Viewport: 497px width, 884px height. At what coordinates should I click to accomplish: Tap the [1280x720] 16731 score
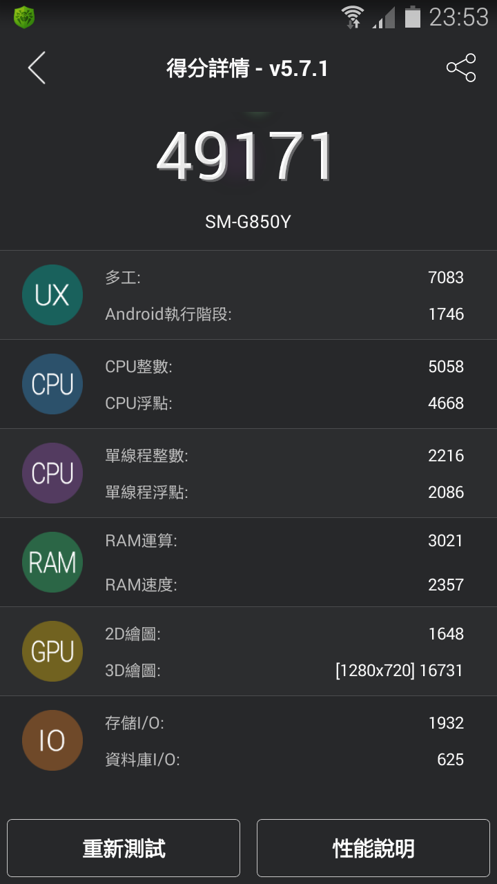pyautogui.click(x=400, y=671)
